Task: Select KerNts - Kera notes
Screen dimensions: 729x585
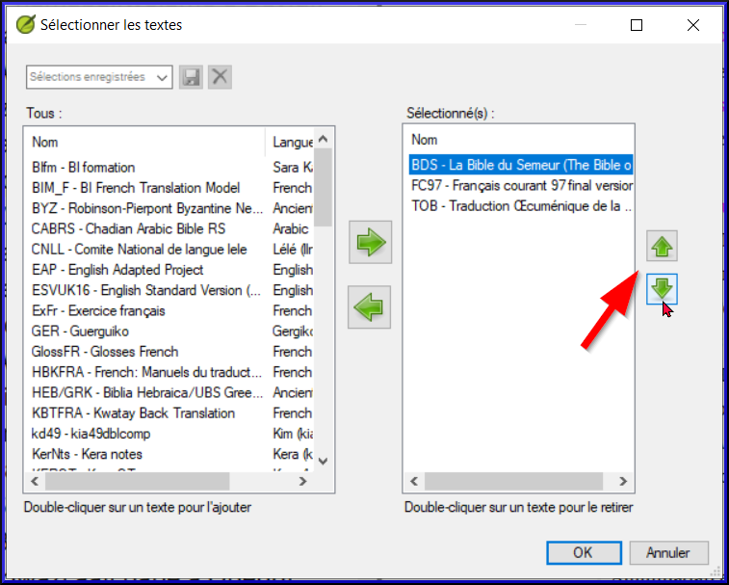Action: [87, 454]
